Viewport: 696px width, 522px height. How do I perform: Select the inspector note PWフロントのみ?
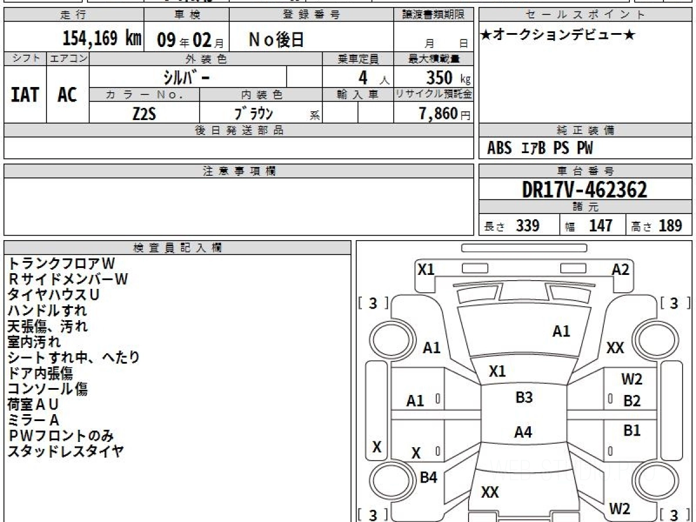[61, 436]
